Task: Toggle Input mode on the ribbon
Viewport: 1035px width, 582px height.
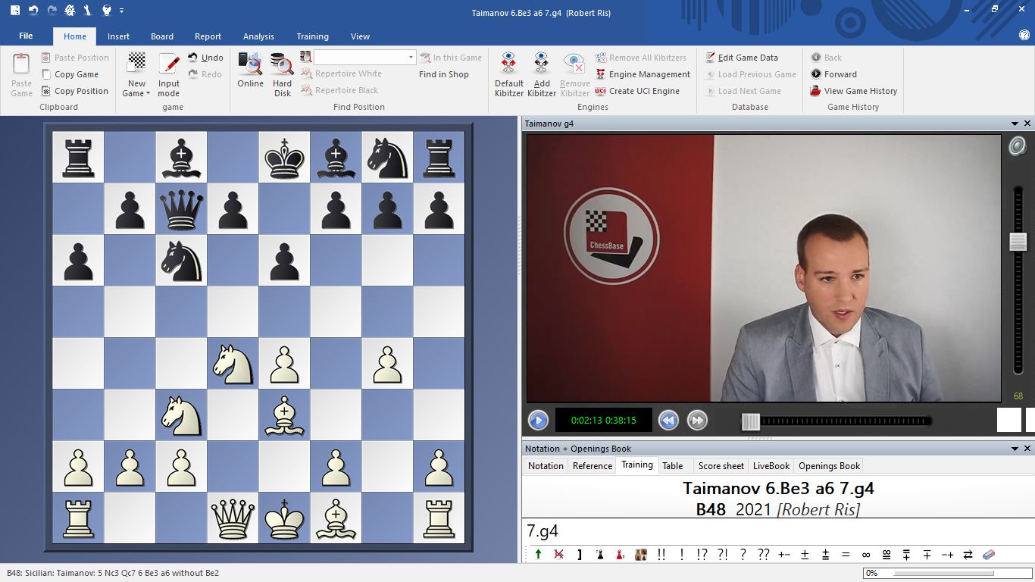Action: click(168, 74)
